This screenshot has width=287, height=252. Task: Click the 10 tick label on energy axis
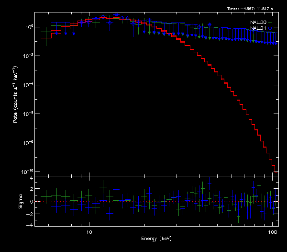[88, 232]
